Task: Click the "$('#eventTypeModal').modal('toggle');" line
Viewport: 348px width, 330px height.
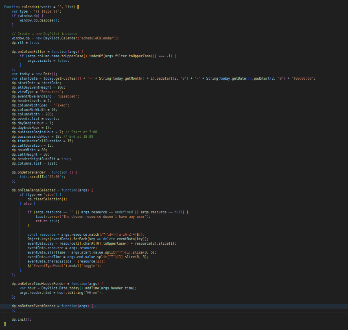Action: (x=64, y=266)
